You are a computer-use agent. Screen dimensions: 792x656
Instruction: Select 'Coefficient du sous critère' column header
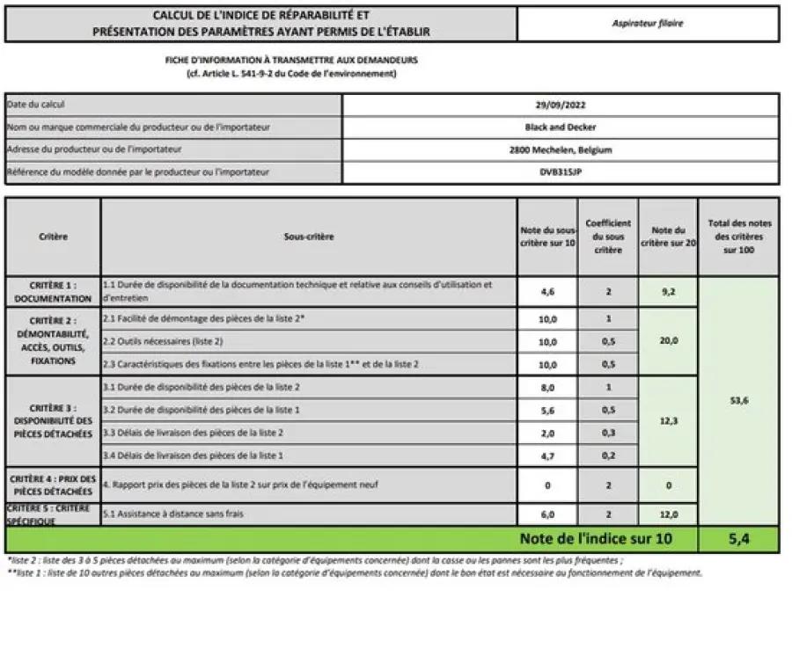coord(608,237)
